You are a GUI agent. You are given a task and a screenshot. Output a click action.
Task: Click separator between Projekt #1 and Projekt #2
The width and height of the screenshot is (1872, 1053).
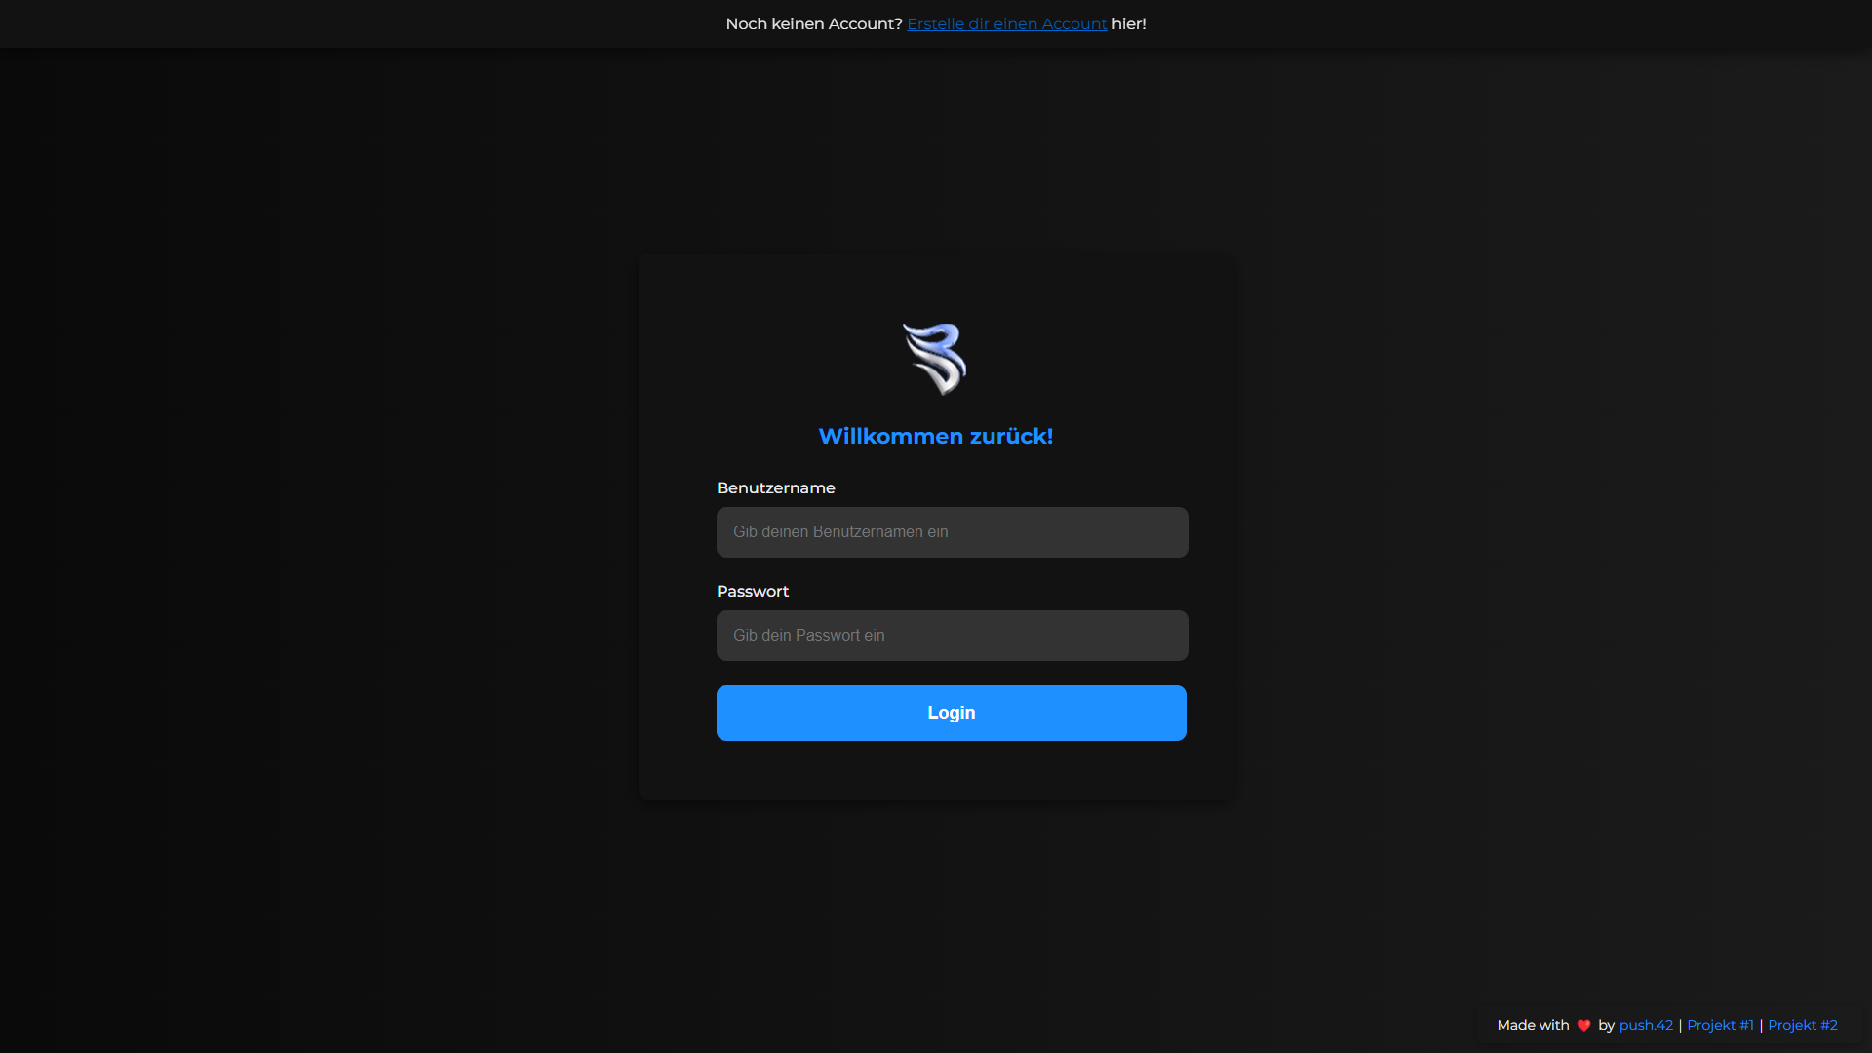coord(1761,1025)
